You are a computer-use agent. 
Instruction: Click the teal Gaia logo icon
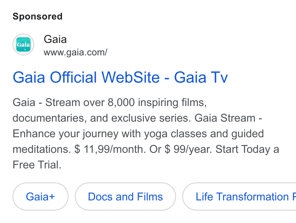coord(23,44)
